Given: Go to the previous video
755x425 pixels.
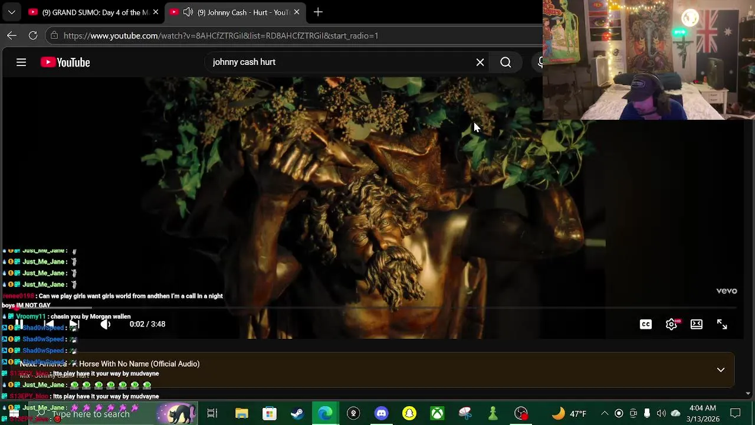Looking at the screenshot, I should 48,324.
